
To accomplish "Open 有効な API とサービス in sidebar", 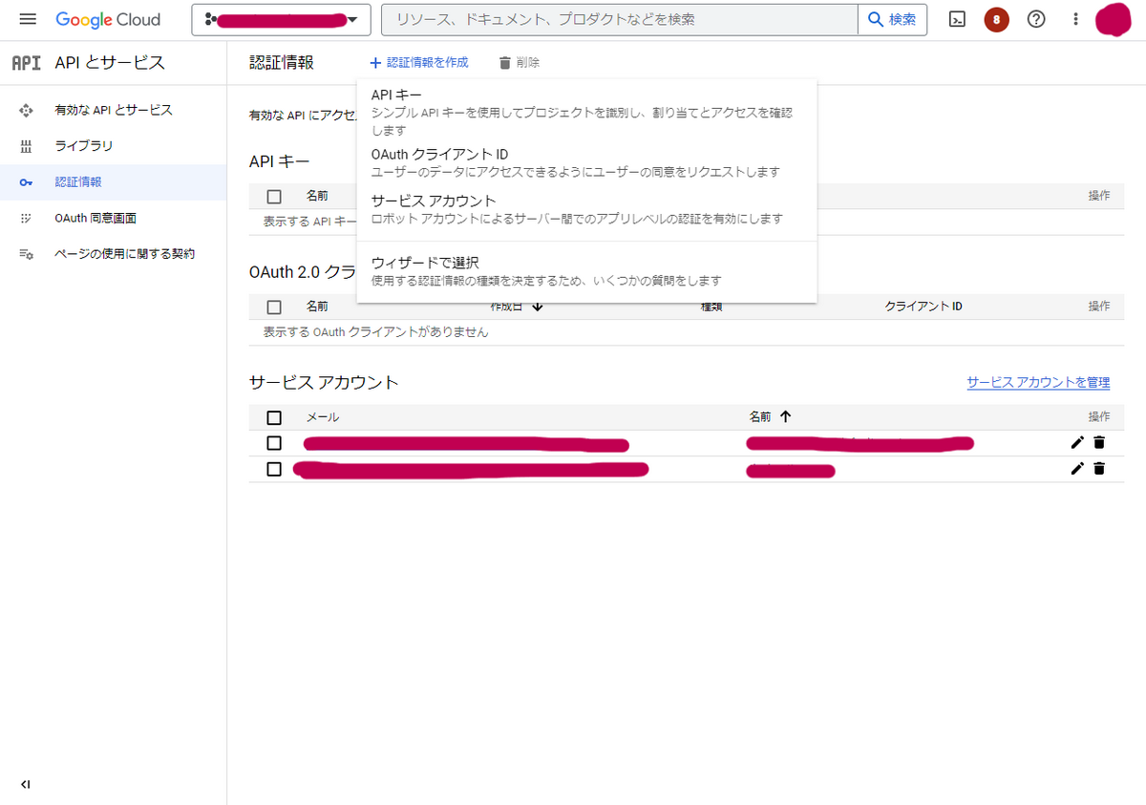I will 113,110.
